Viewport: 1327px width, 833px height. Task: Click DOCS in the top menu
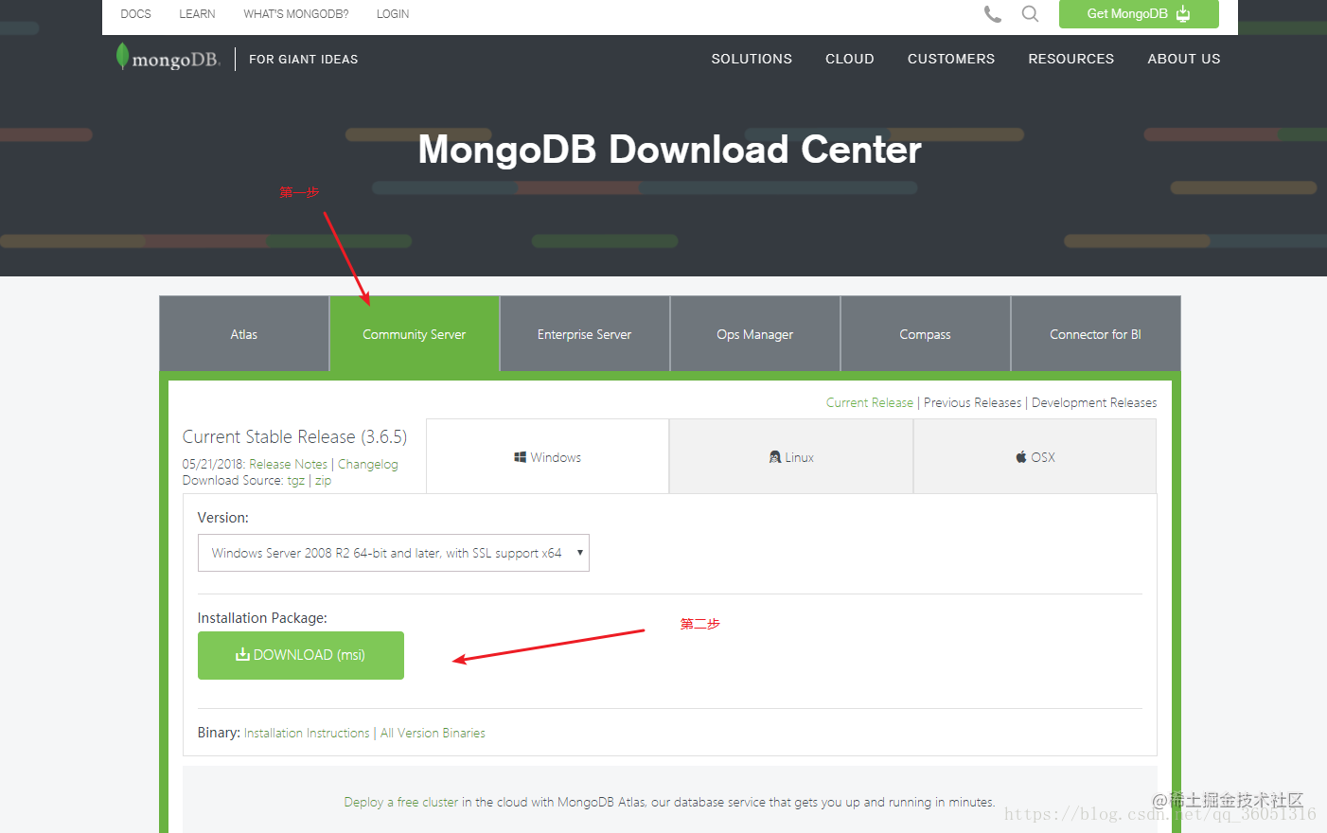pyautogui.click(x=135, y=13)
